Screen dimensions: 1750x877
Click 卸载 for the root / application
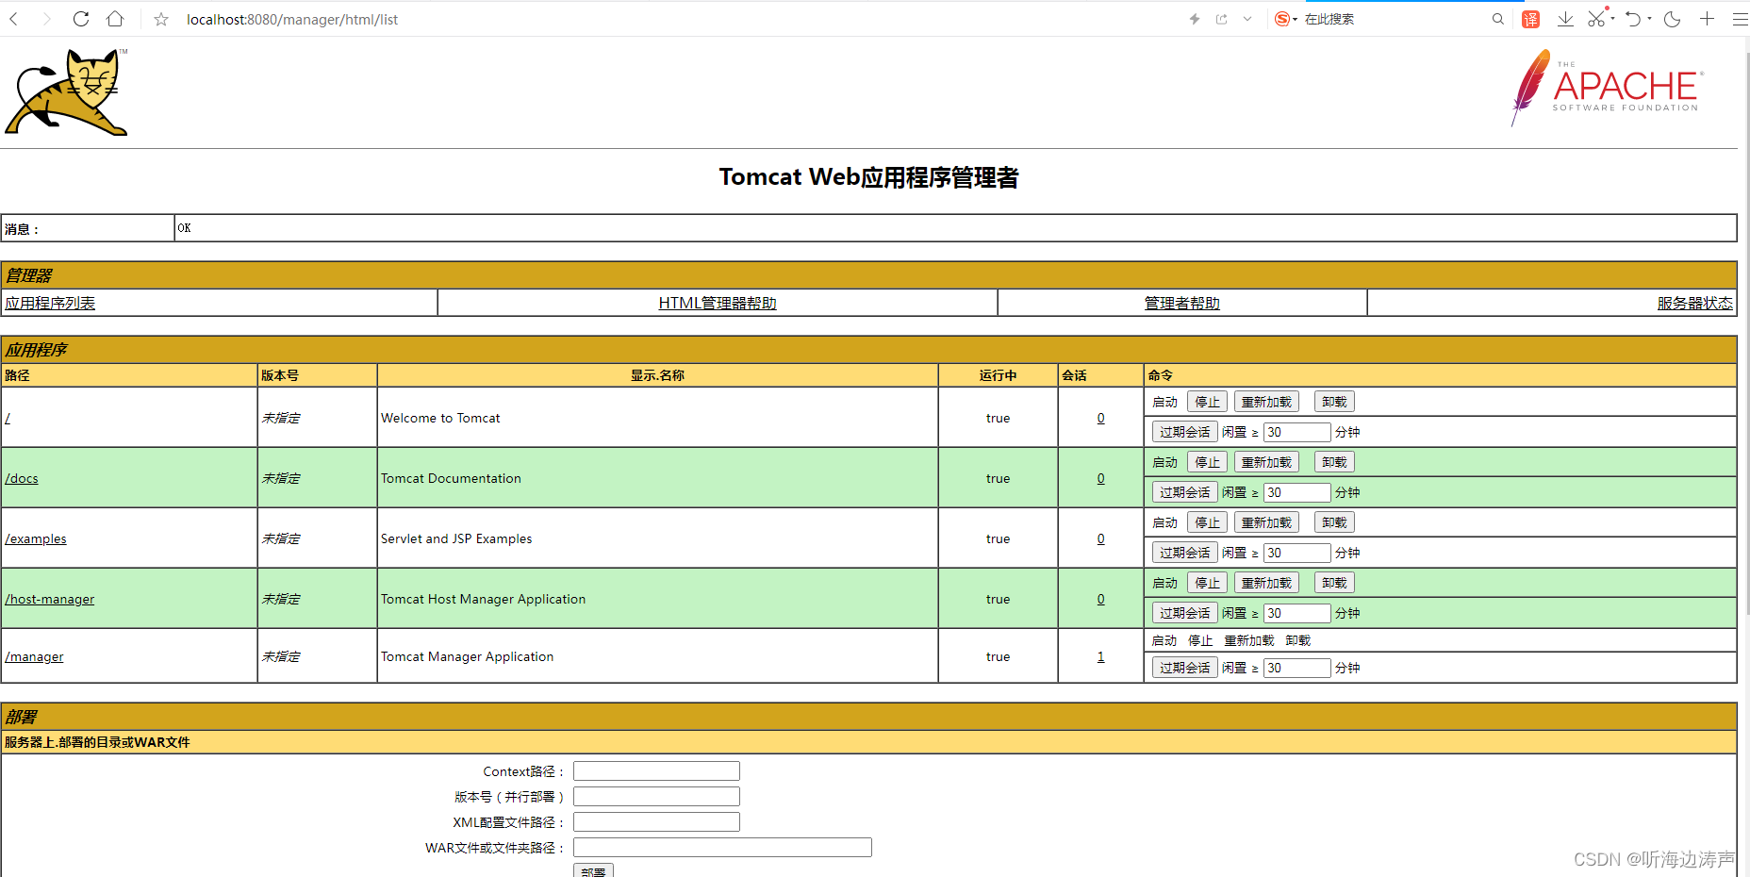(1334, 402)
